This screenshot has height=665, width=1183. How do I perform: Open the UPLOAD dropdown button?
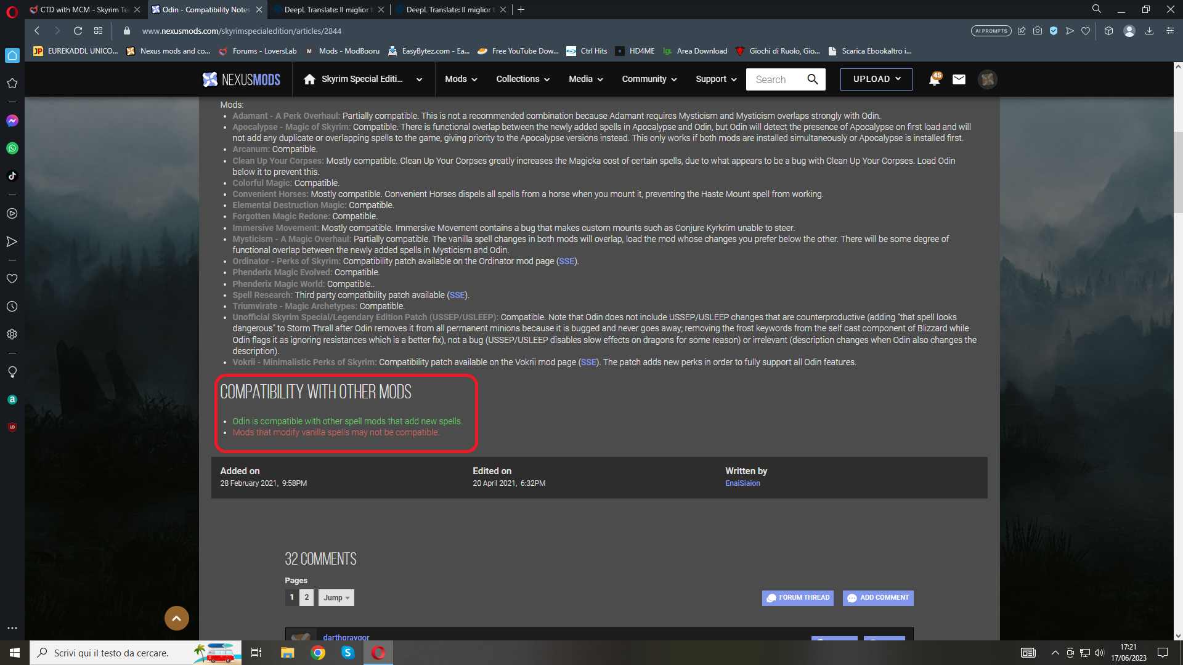pos(876,79)
